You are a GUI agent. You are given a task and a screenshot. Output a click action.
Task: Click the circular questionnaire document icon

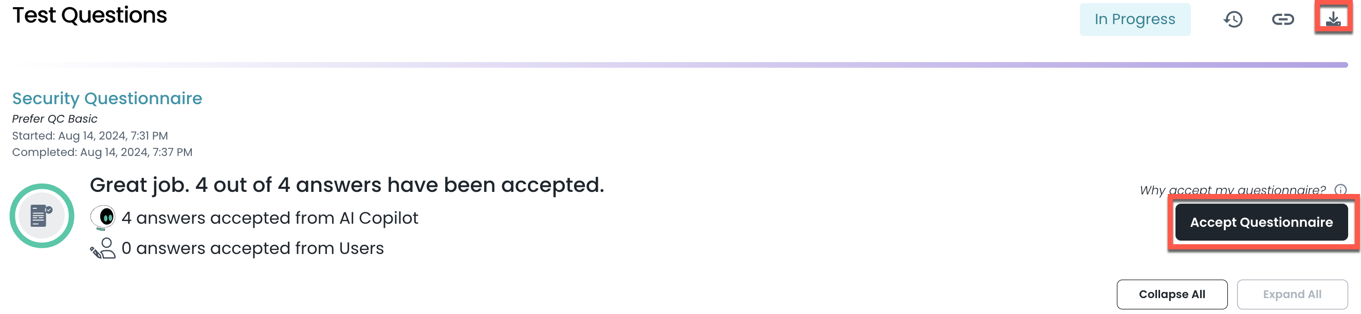click(42, 216)
